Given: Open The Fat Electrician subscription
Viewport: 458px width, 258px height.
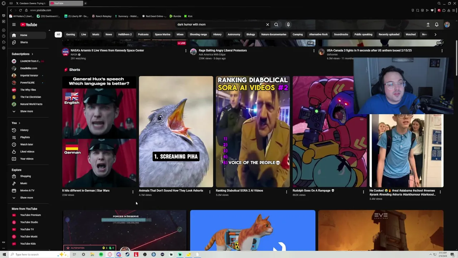Looking at the screenshot, I should (28, 97).
